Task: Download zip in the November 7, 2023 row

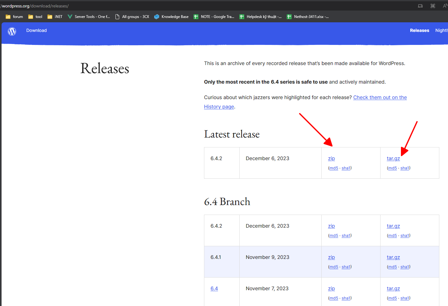Action: coord(332,288)
